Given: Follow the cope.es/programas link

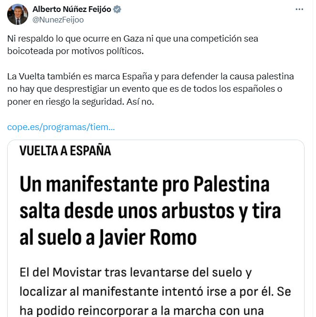Looking at the screenshot, I should pyautogui.click(x=61, y=128).
